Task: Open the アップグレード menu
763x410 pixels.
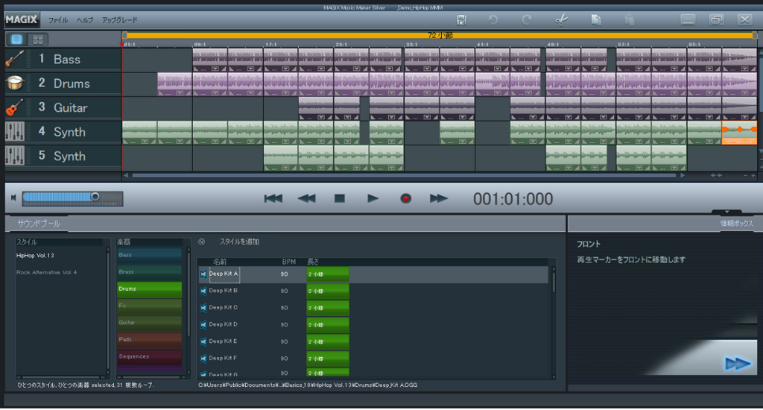Action: pos(120,20)
